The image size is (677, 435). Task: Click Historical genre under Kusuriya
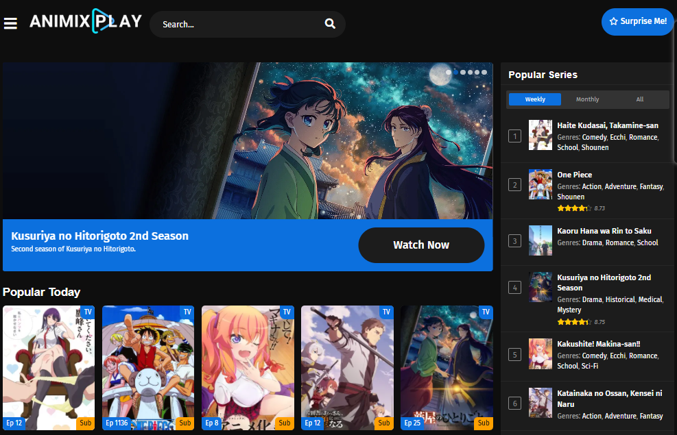[x=620, y=299]
